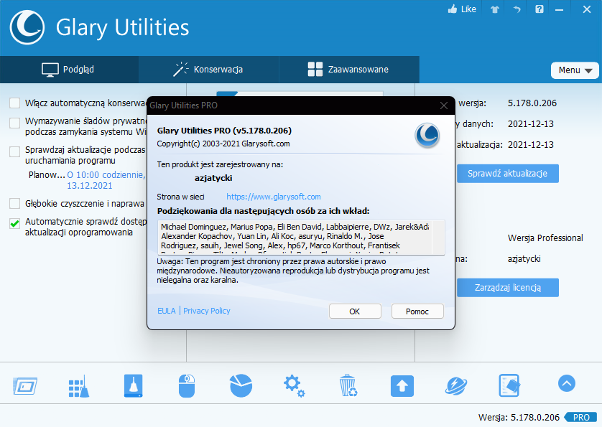Image resolution: width=602 pixels, height=427 pixels.
Task: Click the undo arrow icon in title bar
Action: [517, 9]
